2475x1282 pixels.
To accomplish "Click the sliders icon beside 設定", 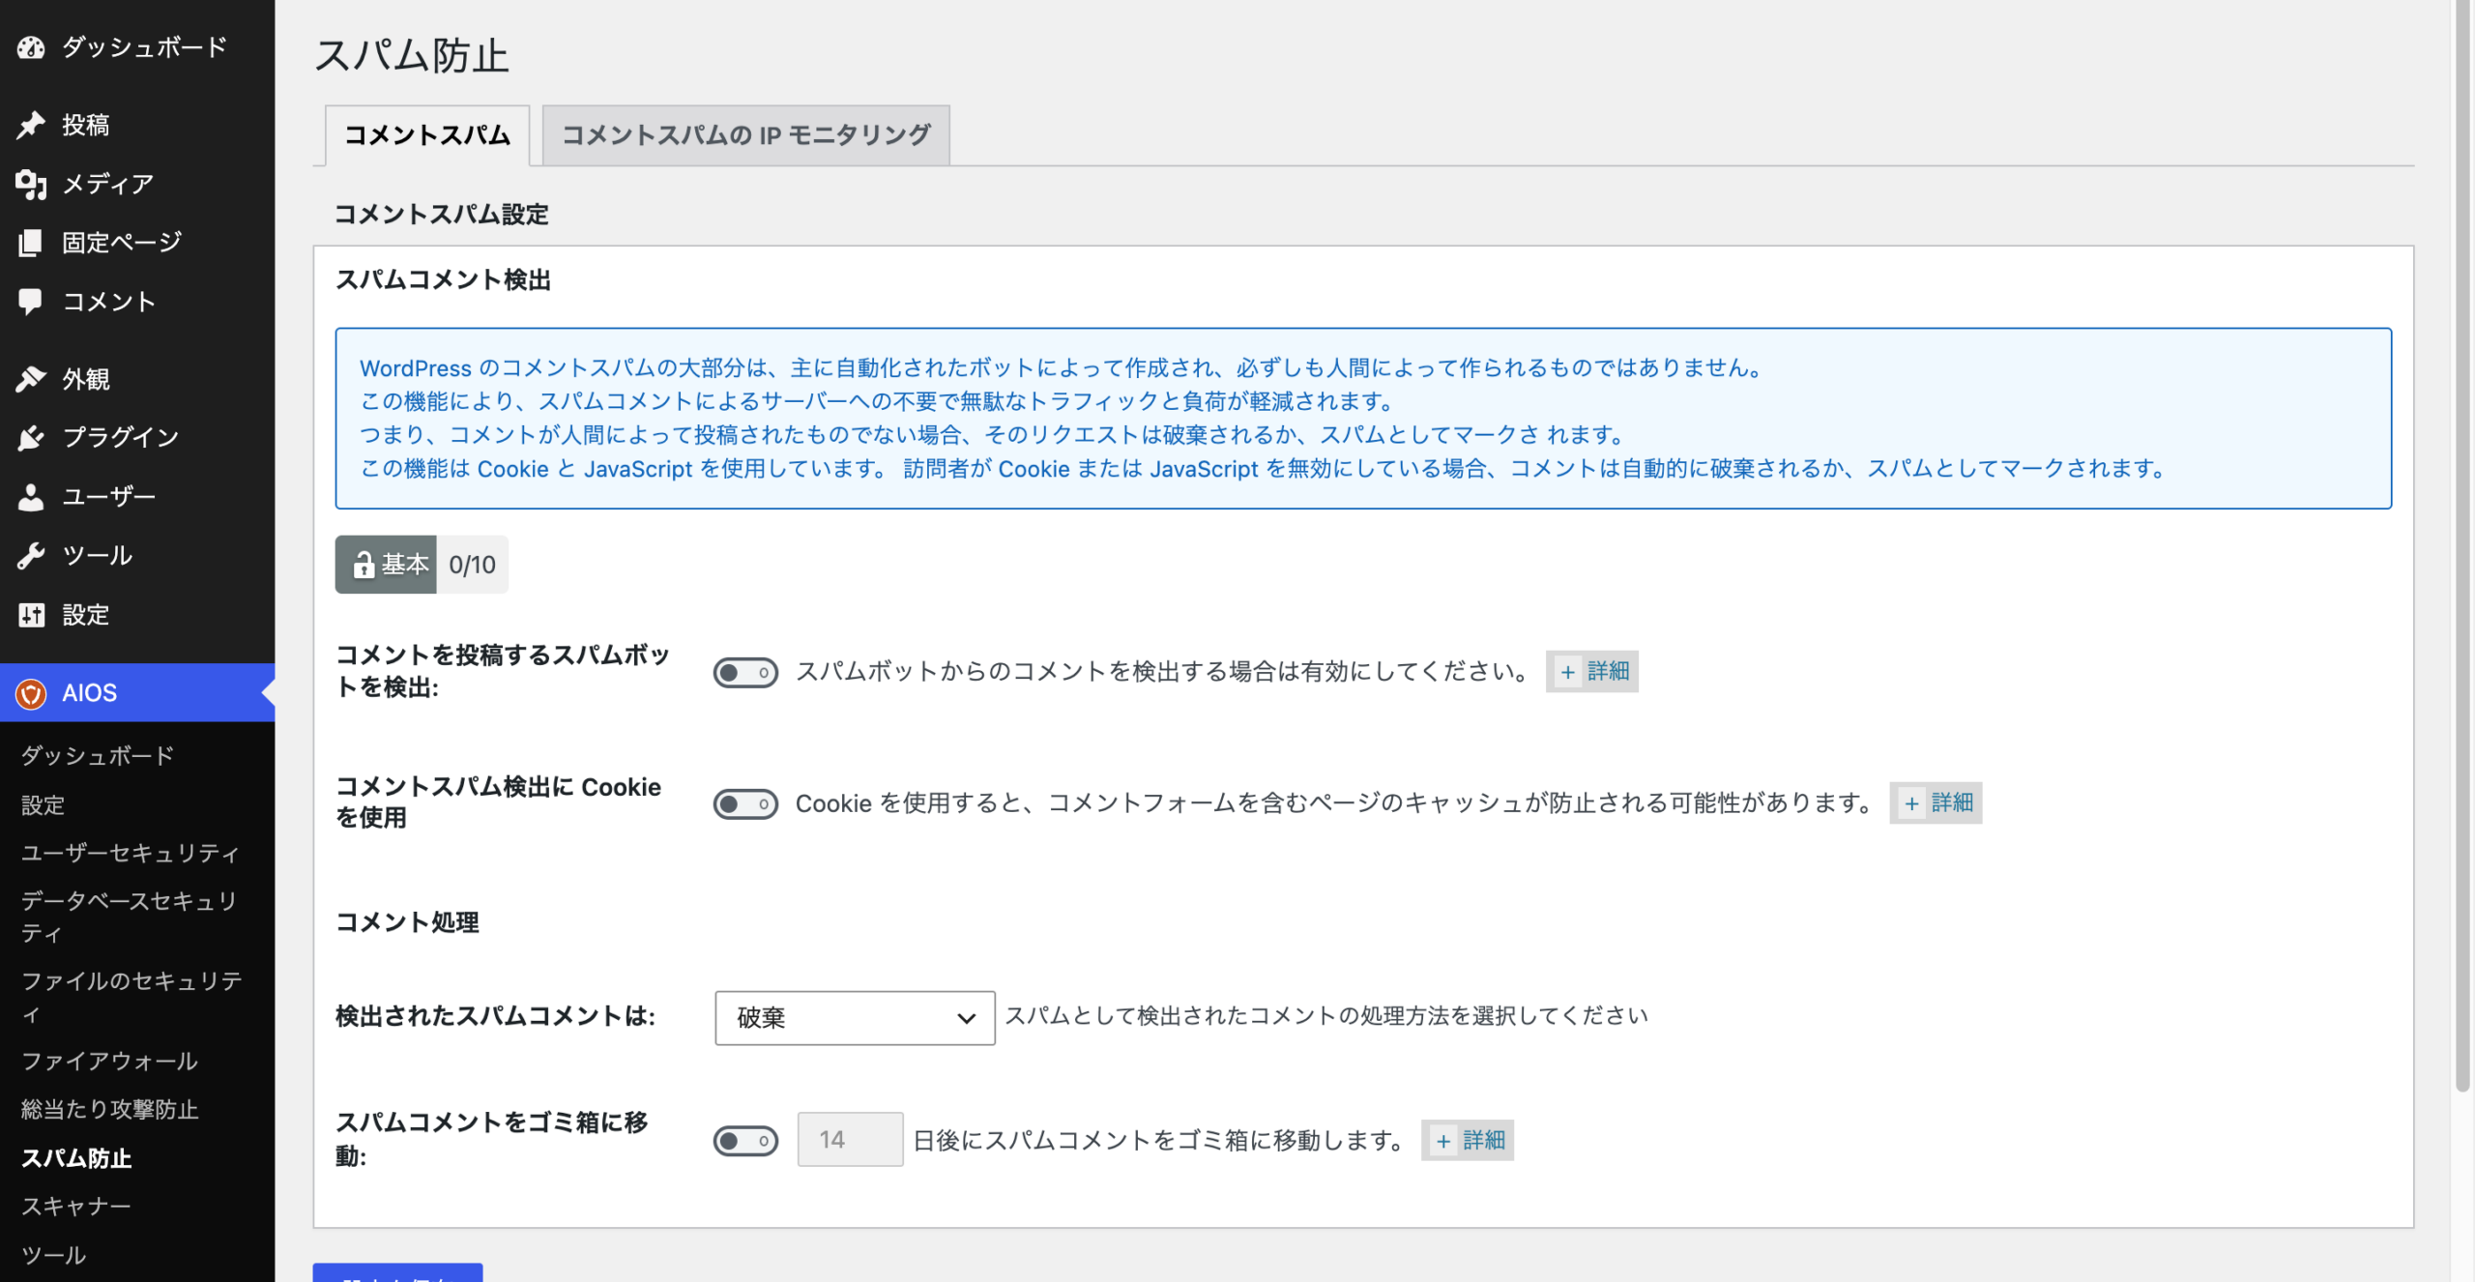I will tap(31, 615).
